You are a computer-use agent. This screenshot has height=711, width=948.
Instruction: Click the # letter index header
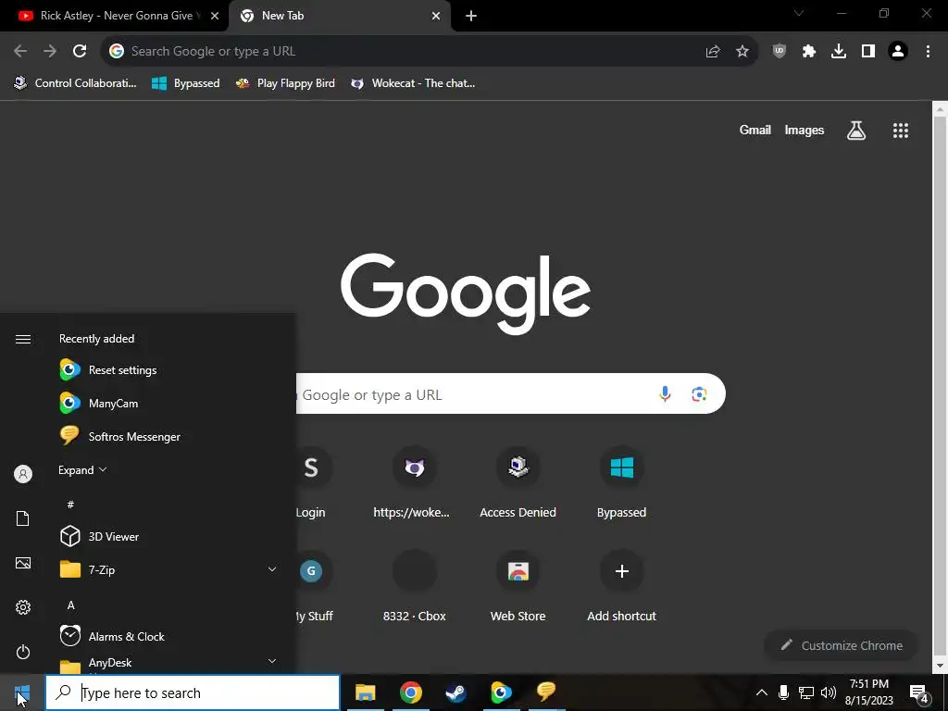70,505
